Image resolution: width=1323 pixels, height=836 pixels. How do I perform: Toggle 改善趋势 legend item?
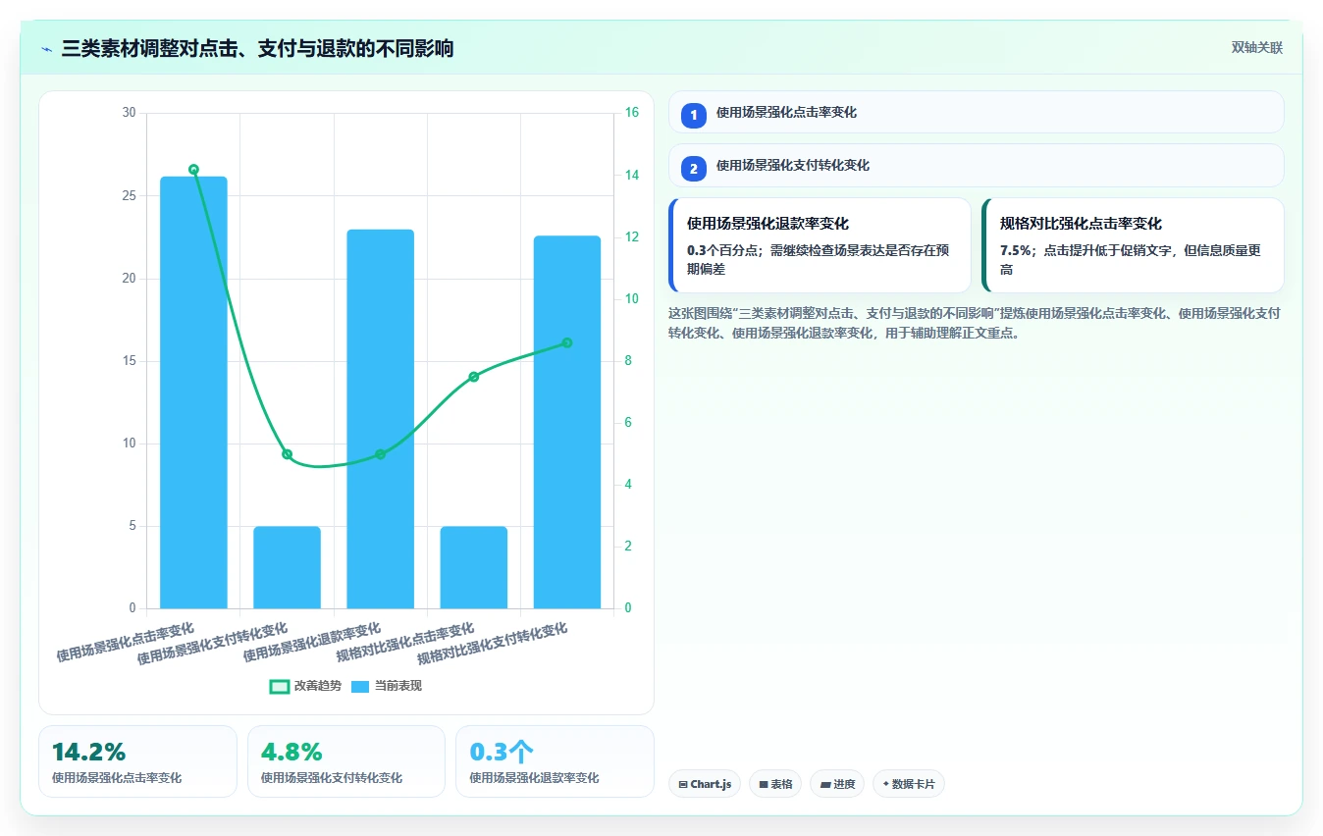pos(305,686)
